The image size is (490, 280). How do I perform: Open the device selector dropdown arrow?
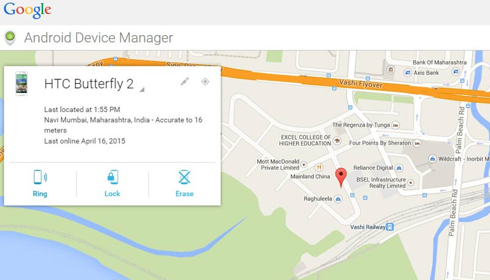tap(142, 90)
